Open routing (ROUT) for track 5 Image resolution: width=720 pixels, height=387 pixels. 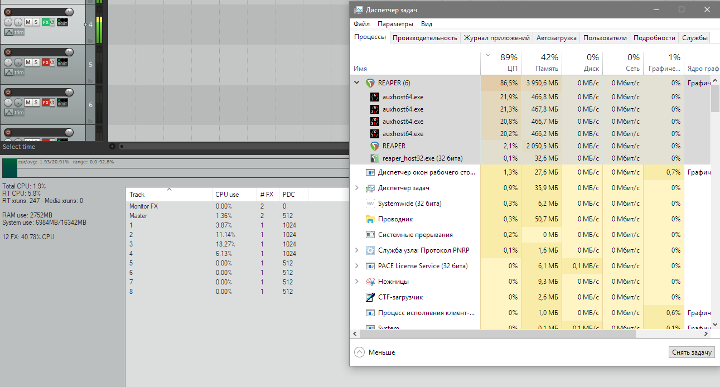pos(62,62)
